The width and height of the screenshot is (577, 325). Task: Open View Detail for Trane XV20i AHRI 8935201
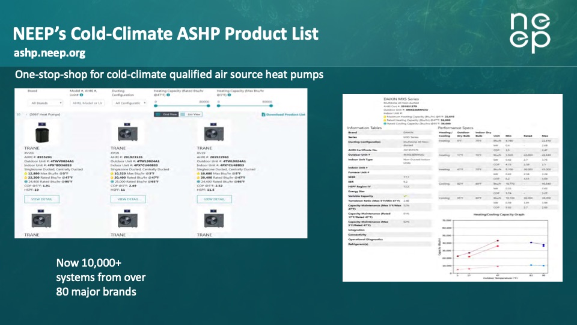[41, 199]
